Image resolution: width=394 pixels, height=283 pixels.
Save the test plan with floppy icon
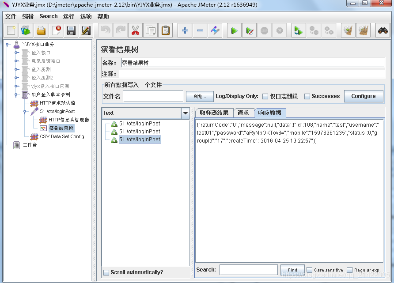(x=71, y=30)
